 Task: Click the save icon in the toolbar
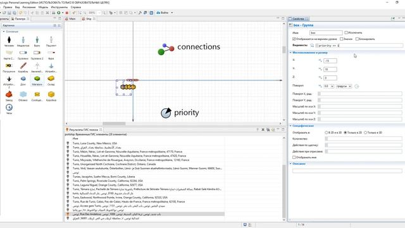coord(9,13)
